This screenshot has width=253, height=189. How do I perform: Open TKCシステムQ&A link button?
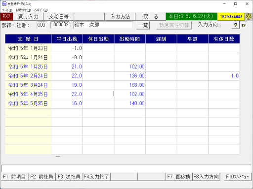click(x=231, y=16)
